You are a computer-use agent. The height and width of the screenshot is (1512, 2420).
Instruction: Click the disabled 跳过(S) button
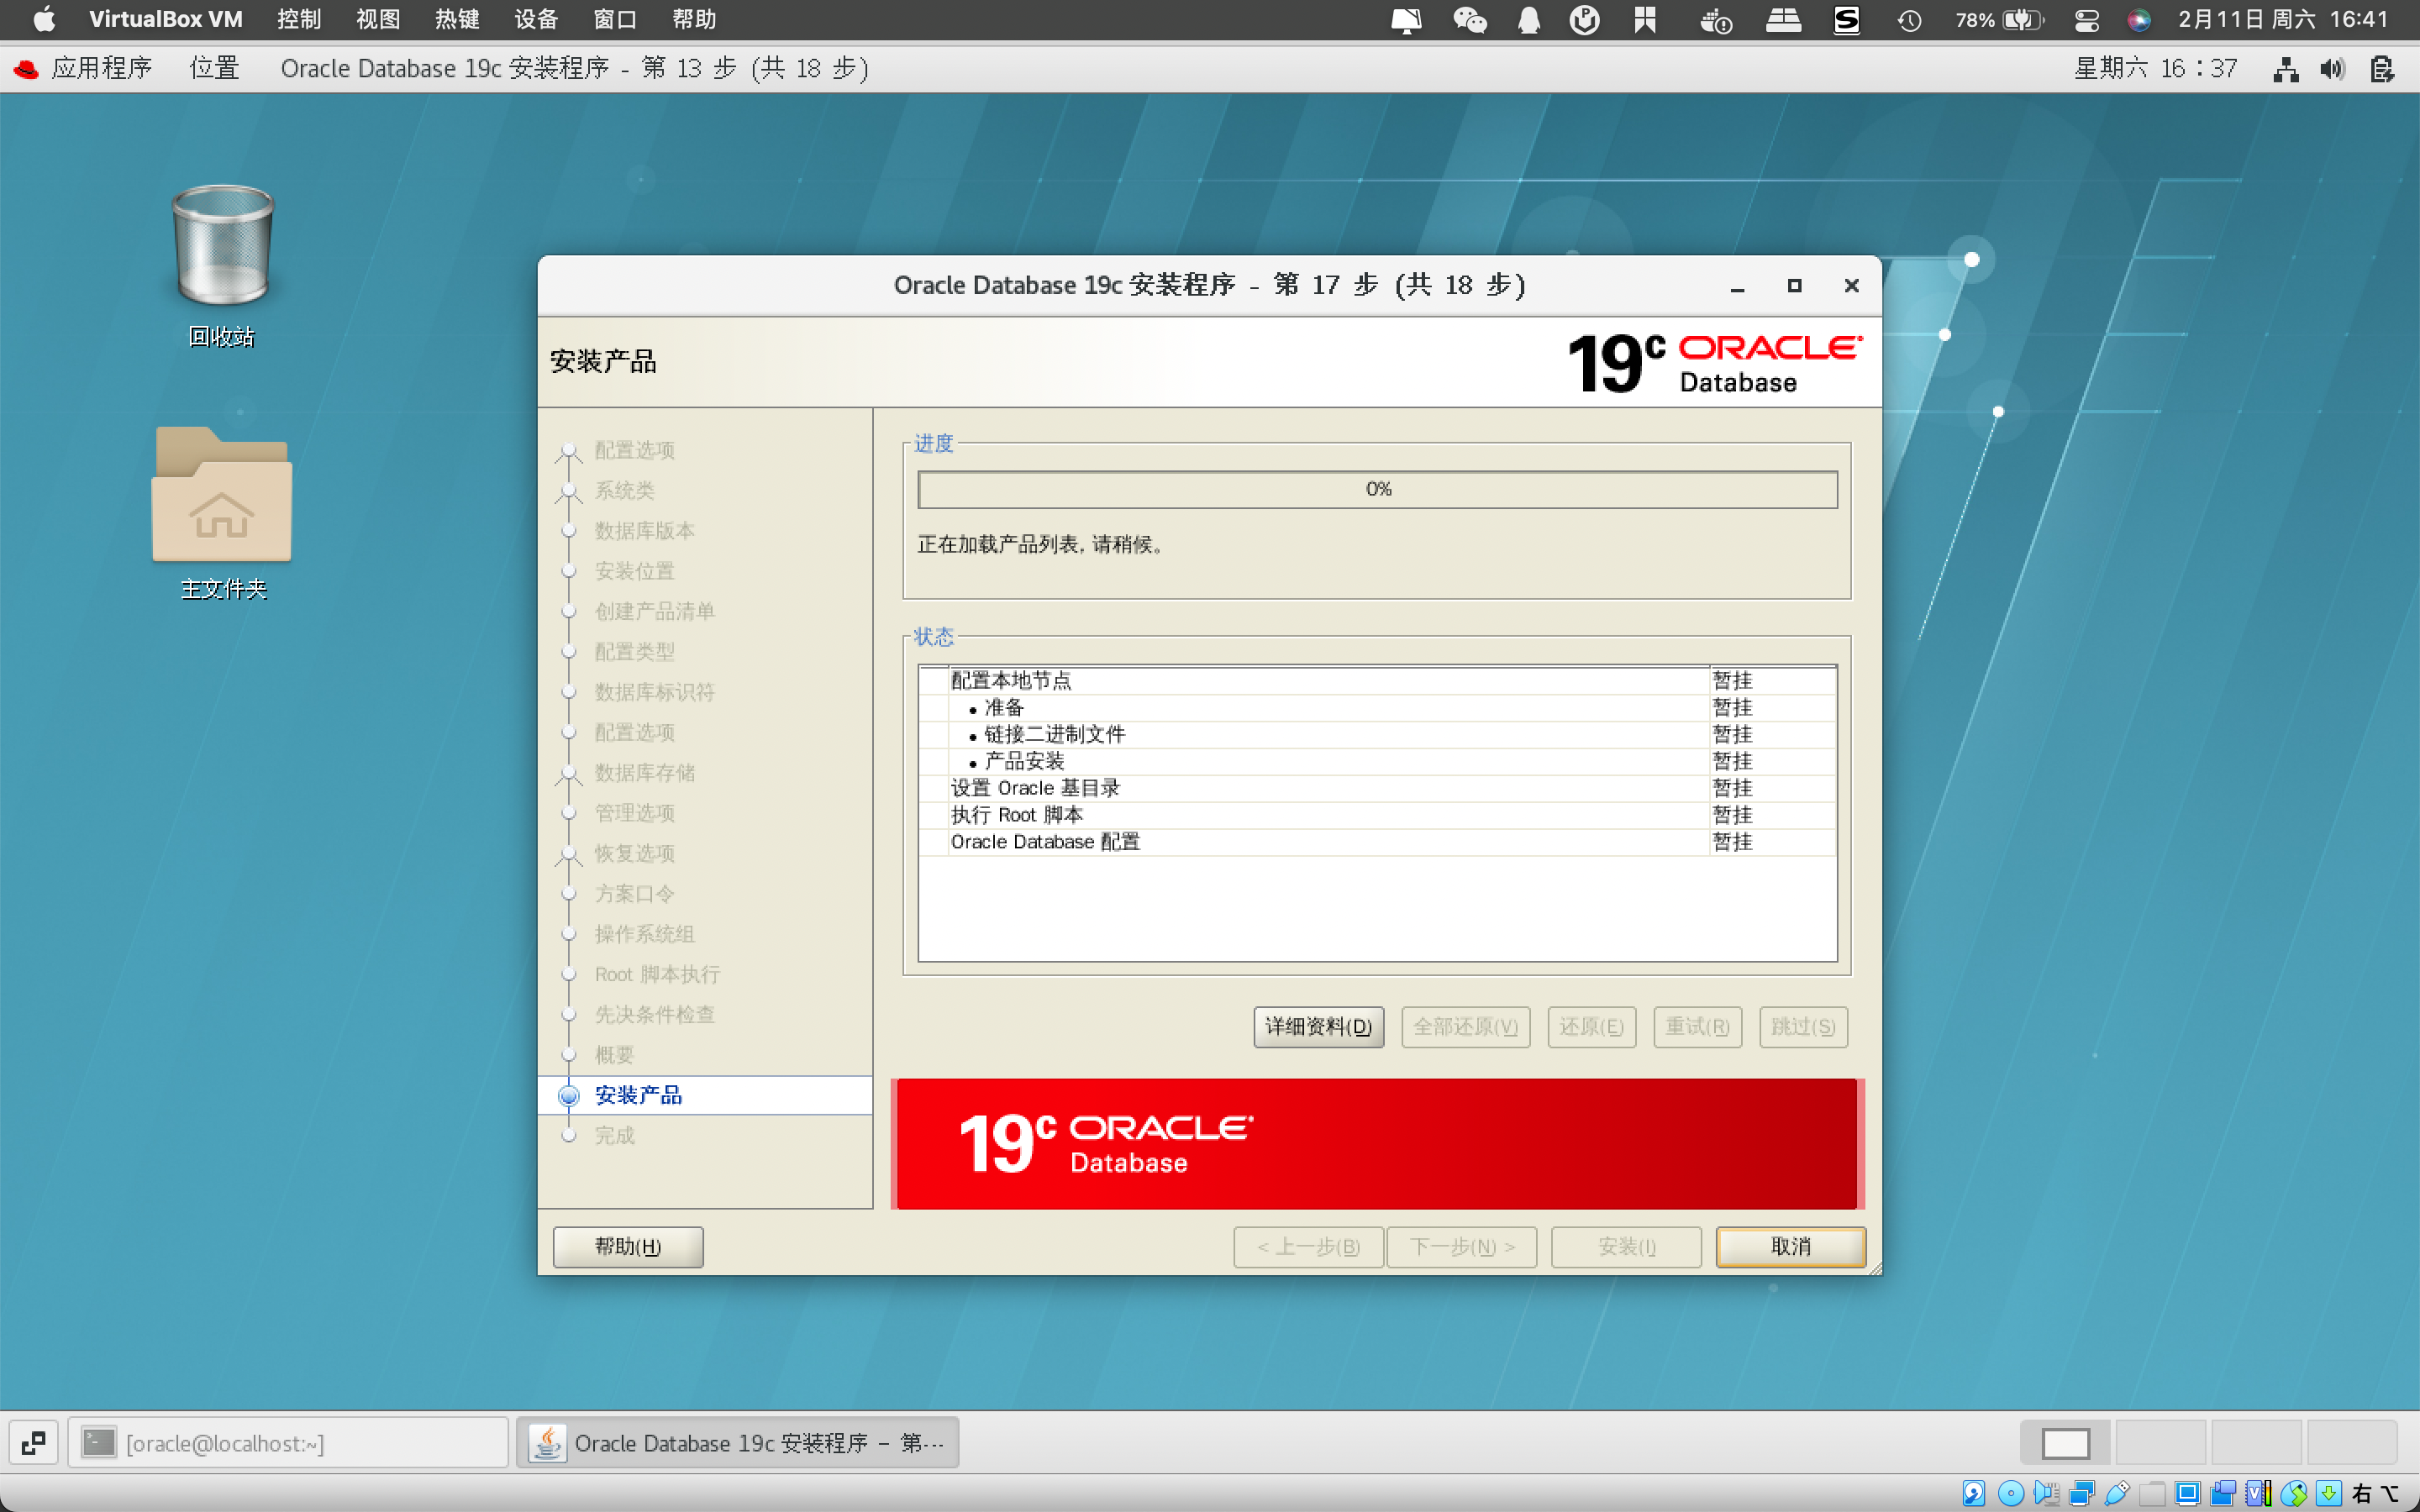(1803, 1027)
